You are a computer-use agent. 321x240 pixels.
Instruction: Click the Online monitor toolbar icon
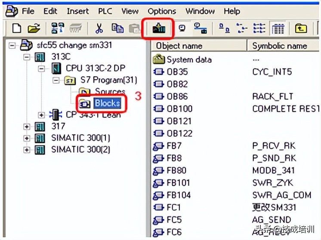pyautogui.click(x=182, y=28)
